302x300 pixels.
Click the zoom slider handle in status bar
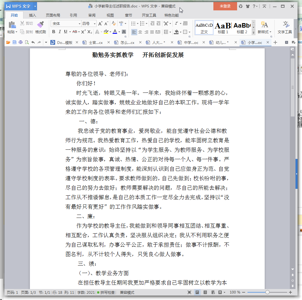267,292
